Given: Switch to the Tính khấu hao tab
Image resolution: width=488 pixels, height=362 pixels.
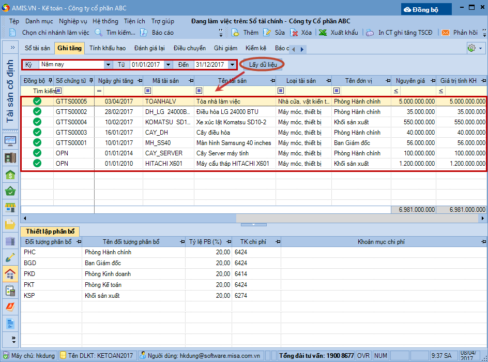Looking at the screenshot, I should tap(107, 48).
